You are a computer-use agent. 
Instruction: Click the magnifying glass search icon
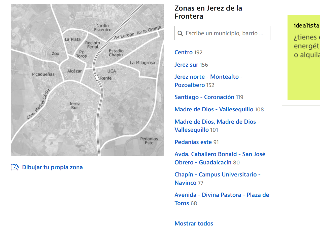pos(180,33)
